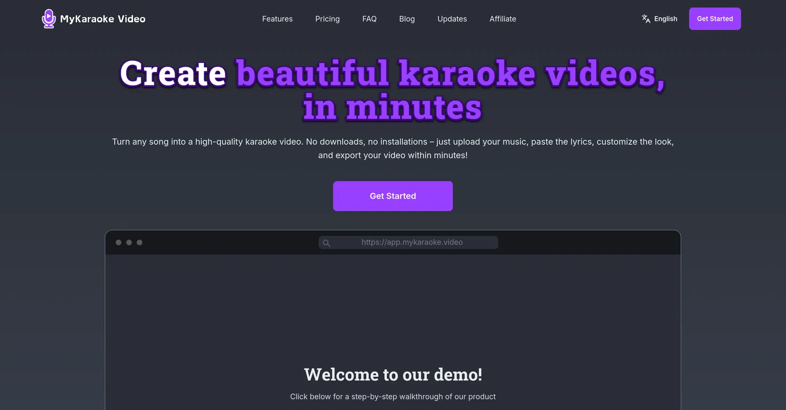The image size is (786, 410).
Task: Go to the Features nav item
Action: [277, 19]
